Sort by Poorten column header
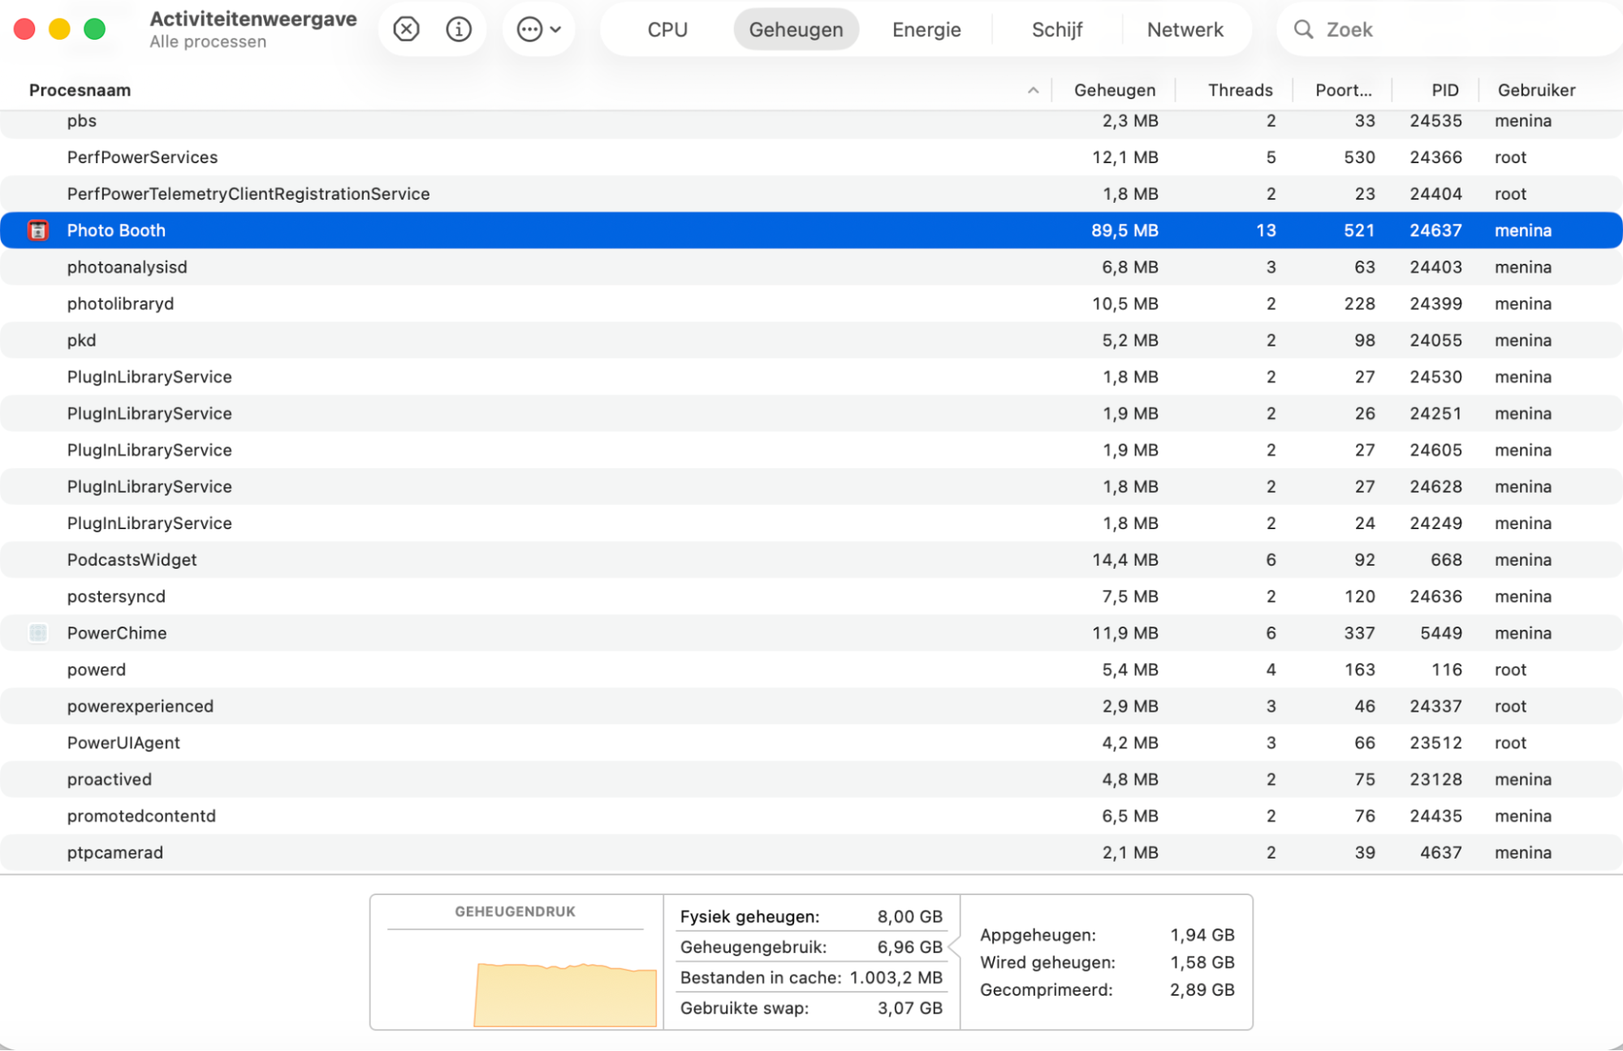The width and height of the screenshot is (1623, 1051). coord(1343,90)
